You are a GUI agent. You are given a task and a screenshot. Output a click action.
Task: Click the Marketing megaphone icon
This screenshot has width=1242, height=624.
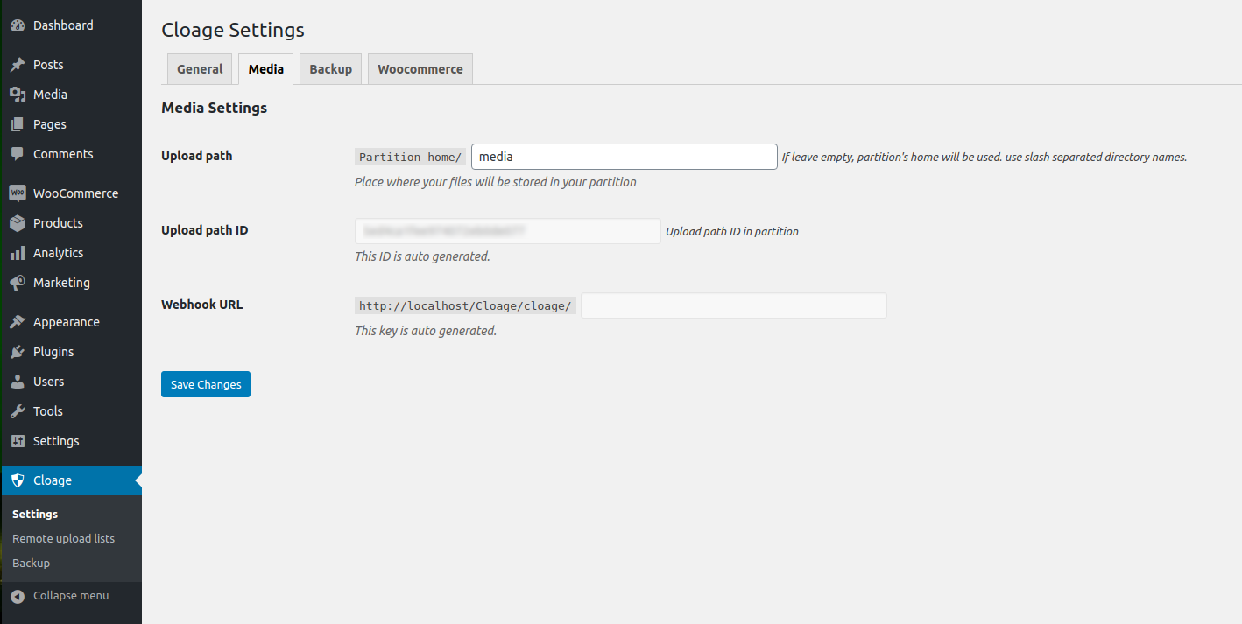(18, 283)
